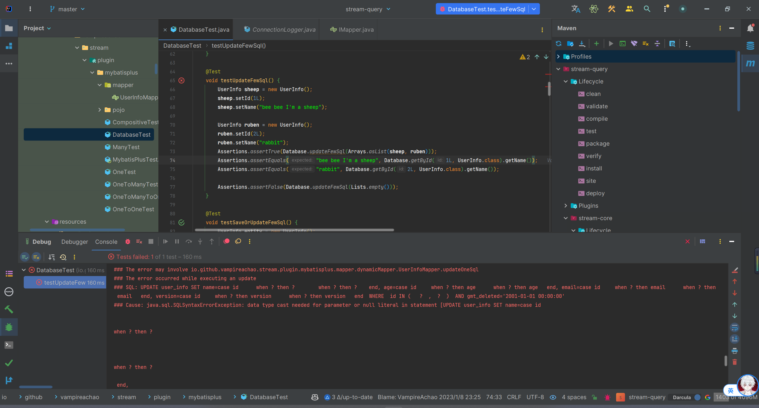Screen dimensions: 759x408
Task: Click the Search Everywhere magnifier icon
Action: click(x=647, y=9)
